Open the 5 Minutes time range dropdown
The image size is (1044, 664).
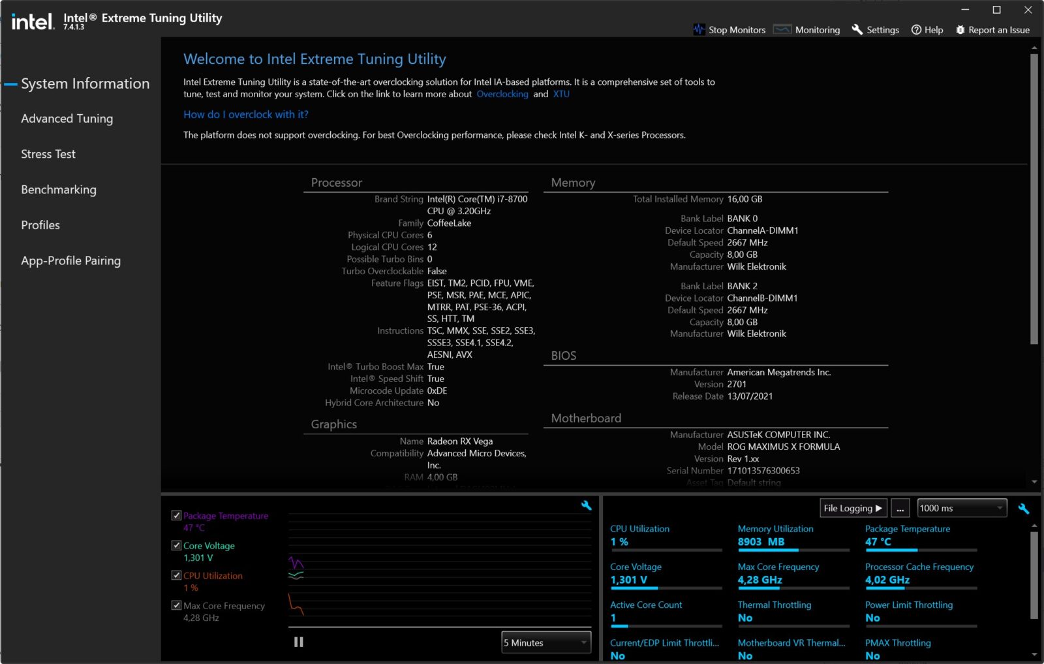click(545, 642)
